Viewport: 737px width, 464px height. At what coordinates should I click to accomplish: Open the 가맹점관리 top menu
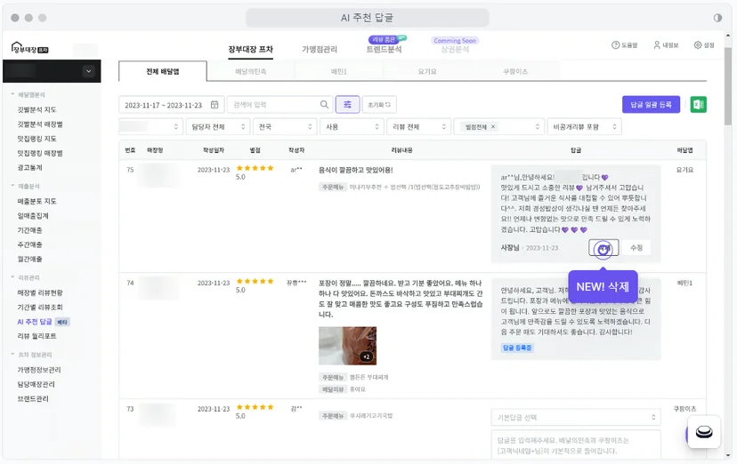point(320,49)
